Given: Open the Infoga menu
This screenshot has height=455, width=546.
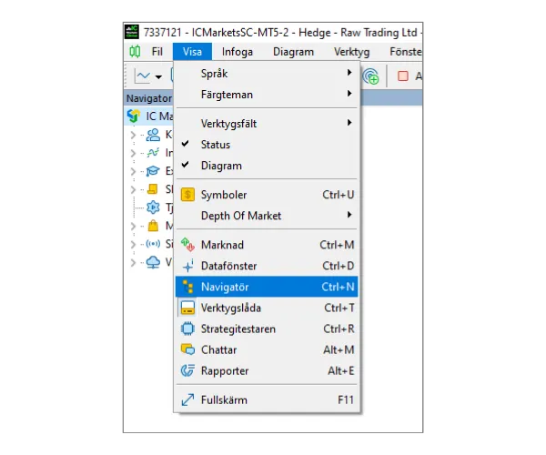Looking at the screenshot, I should coord(238,52).
